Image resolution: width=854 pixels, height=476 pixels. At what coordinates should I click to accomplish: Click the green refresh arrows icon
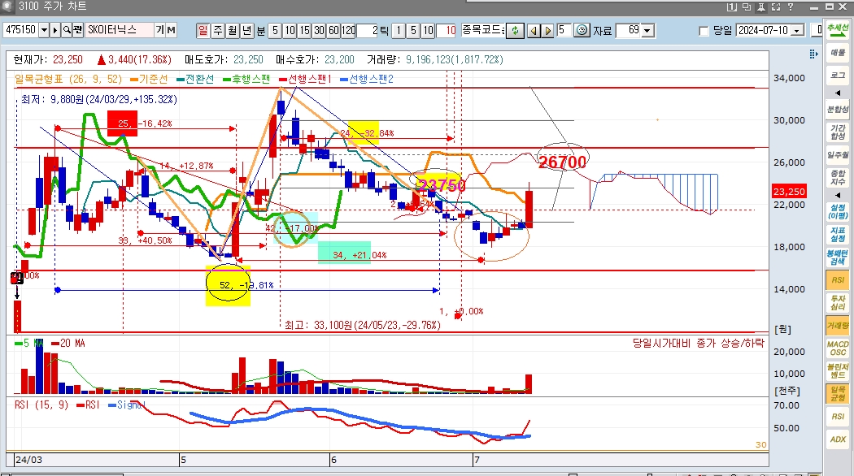515,31
